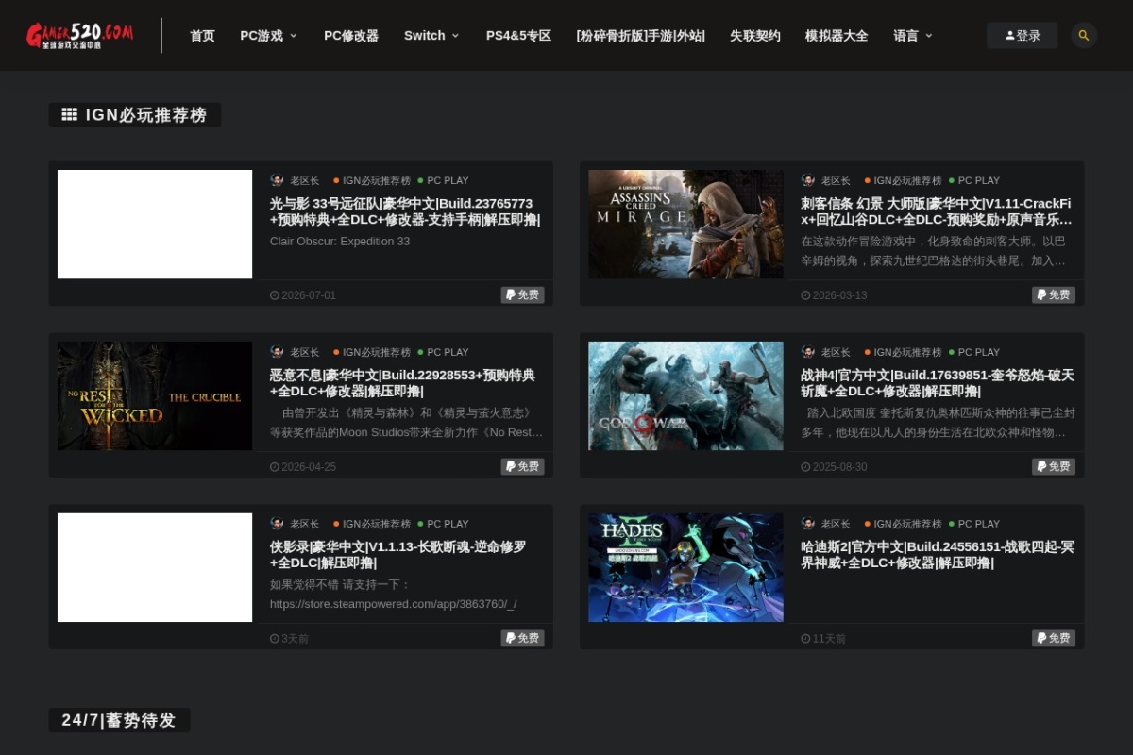Click PC PLAY tag on 侠影录 card
1133x755 pixels.
pos(444,524)
